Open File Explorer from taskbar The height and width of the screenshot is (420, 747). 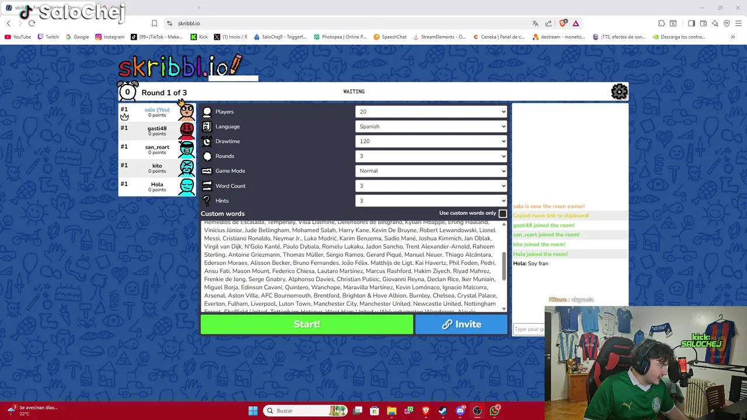[x=392, y=411]
